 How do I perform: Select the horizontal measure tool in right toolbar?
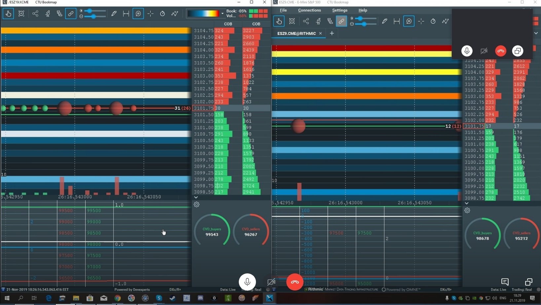[397, 21]
